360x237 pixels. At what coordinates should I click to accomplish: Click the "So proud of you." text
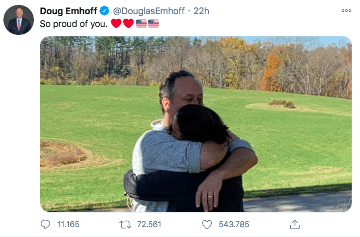pyautogui.click(x=74, y=24)
